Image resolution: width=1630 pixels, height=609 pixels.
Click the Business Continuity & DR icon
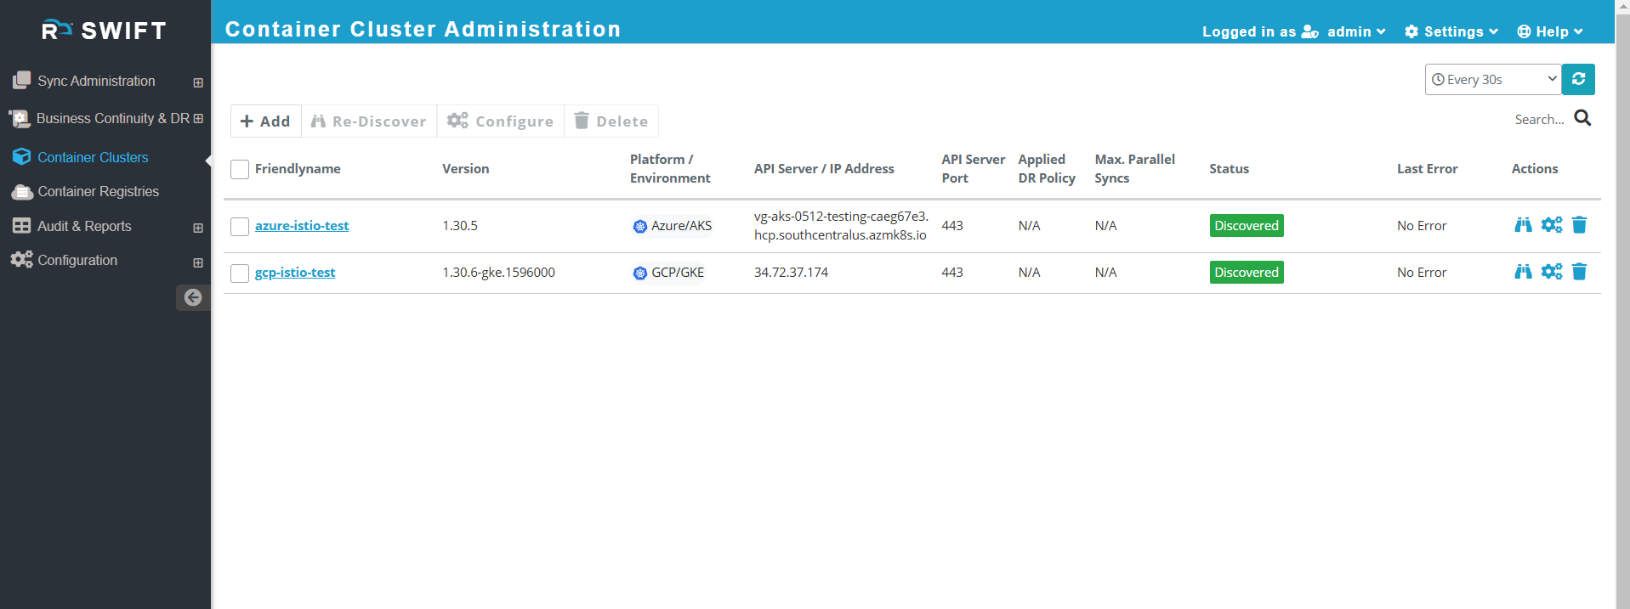click(20, 119)
